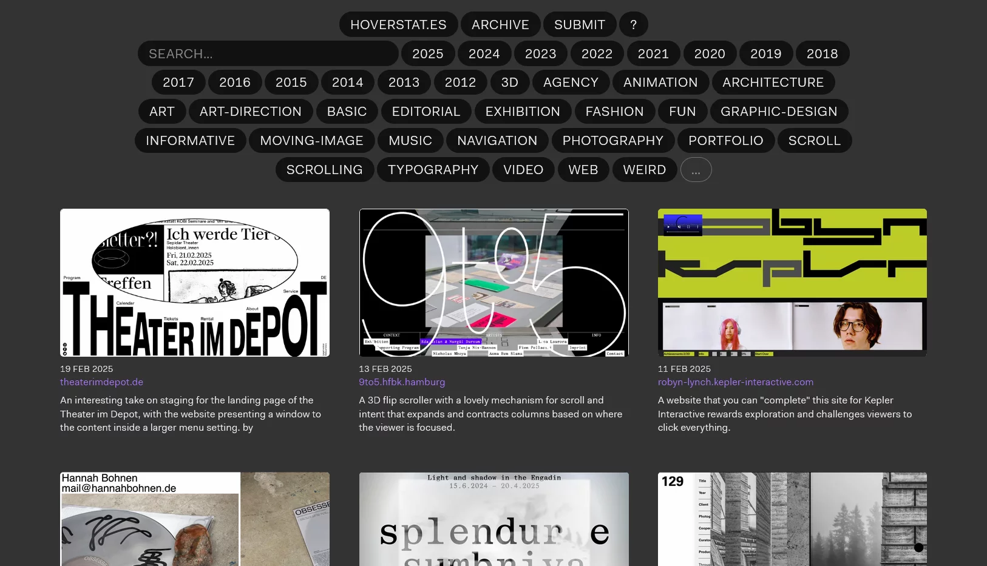Select the SCROLL tag
This screenshot has height=566, width=987.
[x=815, y=140]
